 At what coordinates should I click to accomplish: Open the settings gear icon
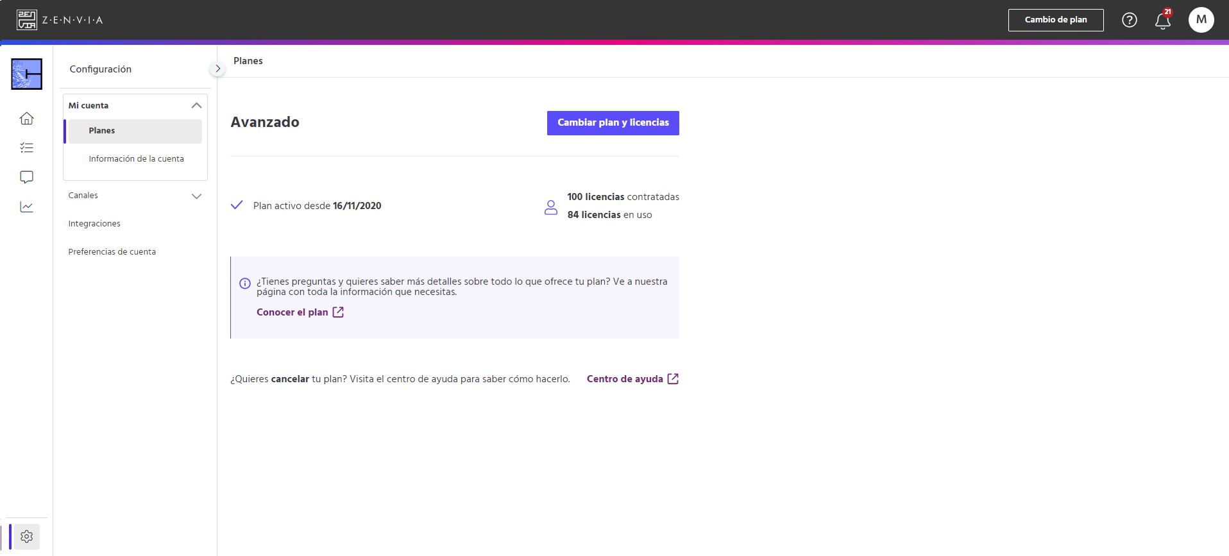click(26, 536)
